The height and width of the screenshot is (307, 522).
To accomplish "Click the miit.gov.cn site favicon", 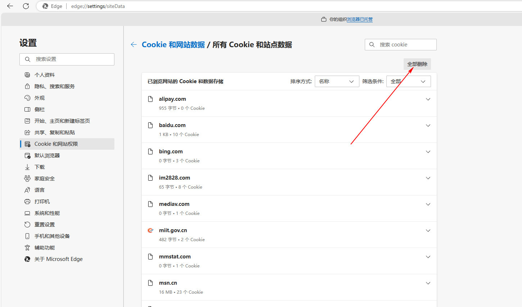I will tap(150, 230).
